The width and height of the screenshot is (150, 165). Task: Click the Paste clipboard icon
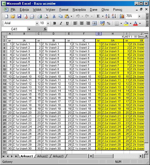coord(67,16)
